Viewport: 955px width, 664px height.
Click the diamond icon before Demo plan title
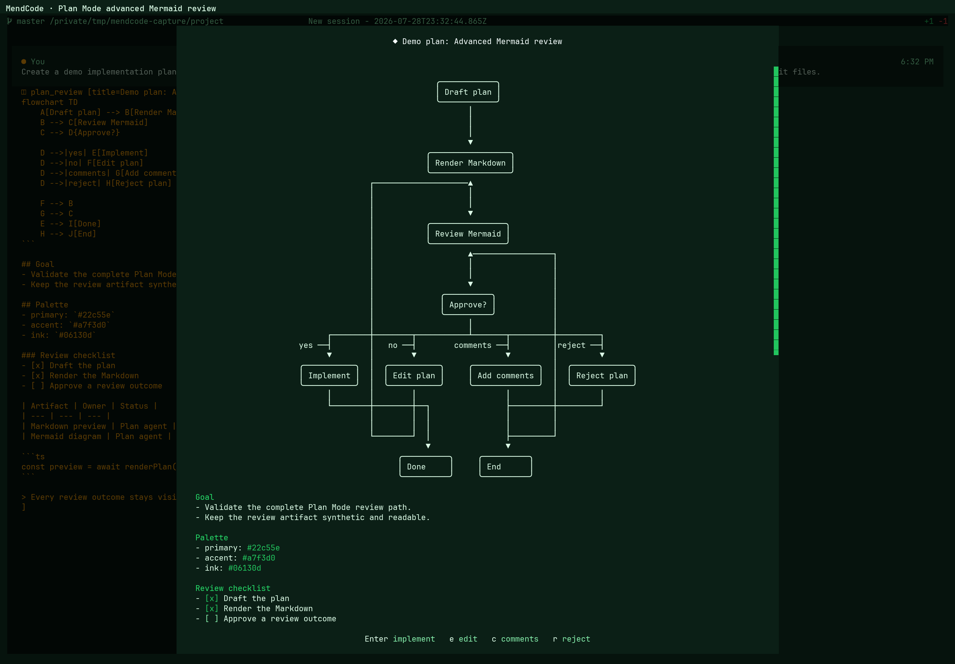(x=395, y=41)
